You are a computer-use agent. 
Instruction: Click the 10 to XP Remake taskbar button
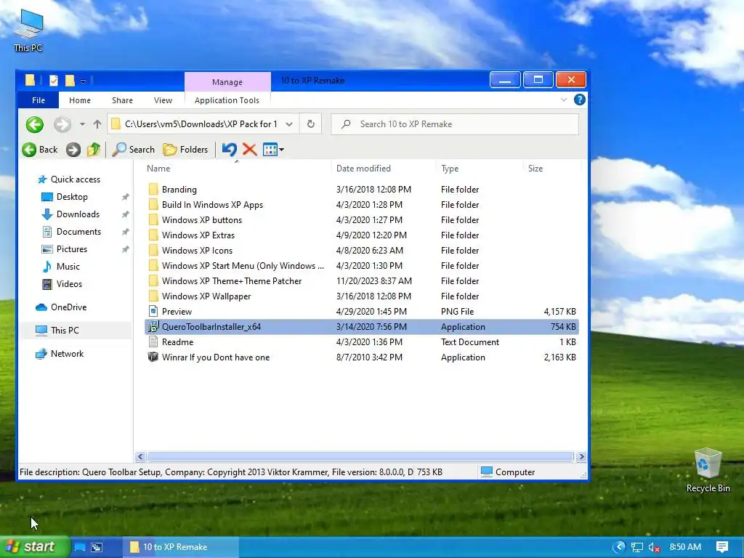(x=180, y=547)
